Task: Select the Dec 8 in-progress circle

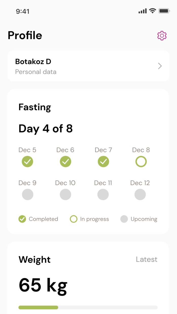Action: pyautogui.click(x=141, y=162)
